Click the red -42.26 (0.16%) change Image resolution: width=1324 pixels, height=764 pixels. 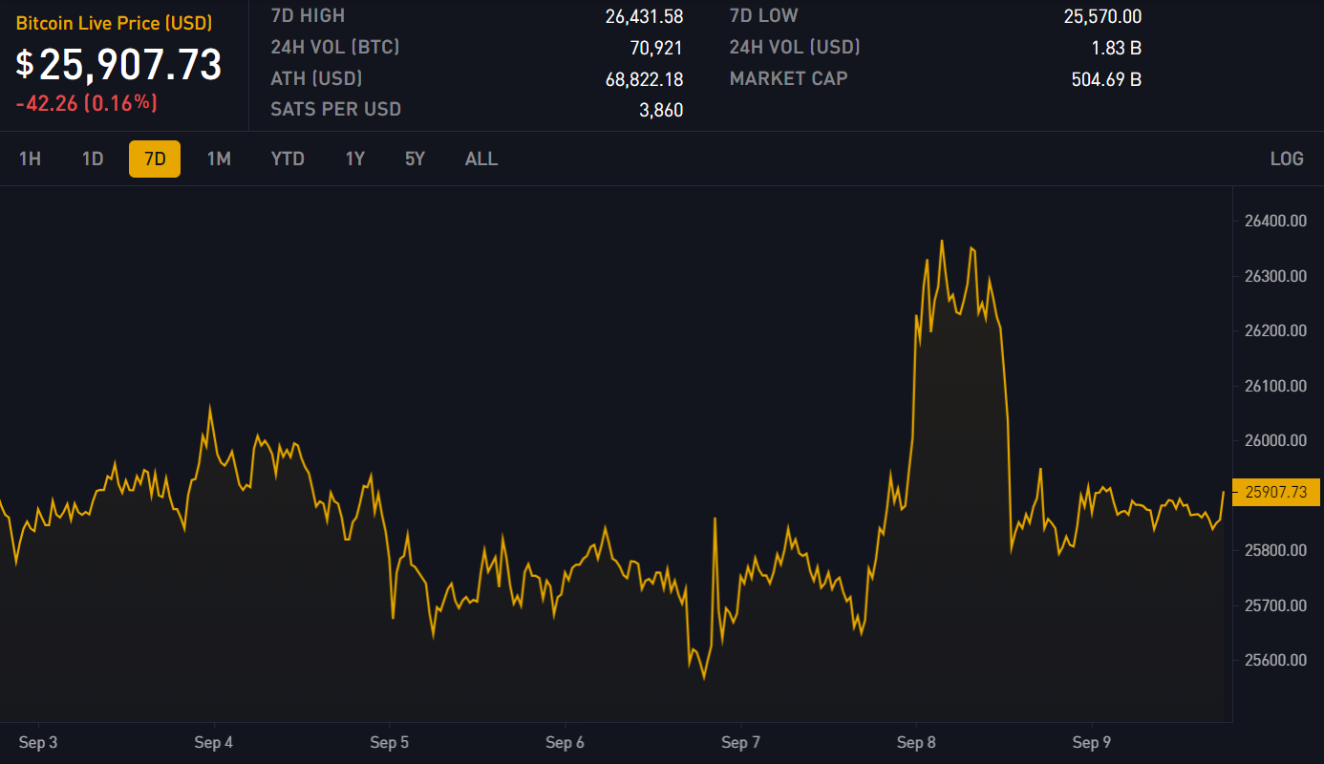point(87,102)
